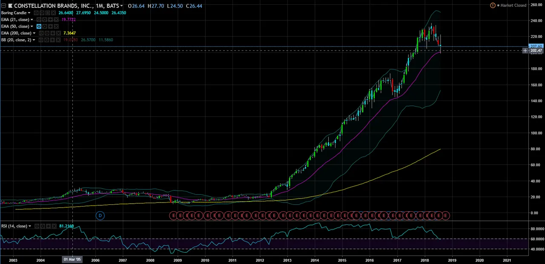Screen dimensions: 545x264
Task: Toggle RSI indicator visibility eye
Action: tap(37, 226)
